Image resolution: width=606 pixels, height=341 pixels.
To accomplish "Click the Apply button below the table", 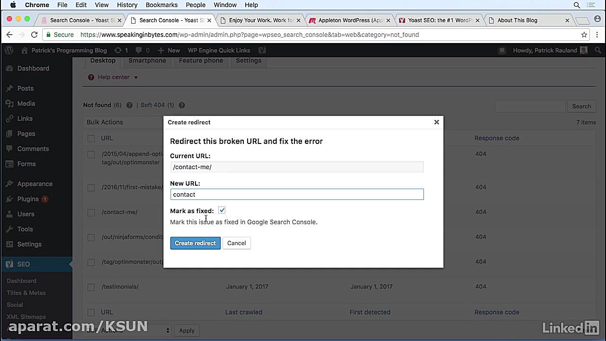I will [x=187, y=331].
